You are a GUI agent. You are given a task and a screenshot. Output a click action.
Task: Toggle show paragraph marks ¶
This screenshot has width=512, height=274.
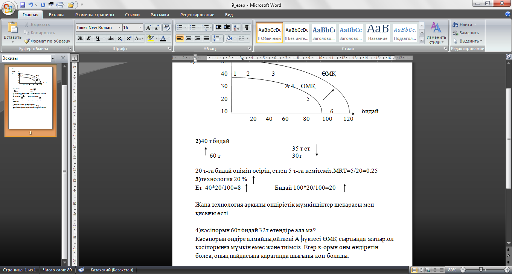pos(247,27)
